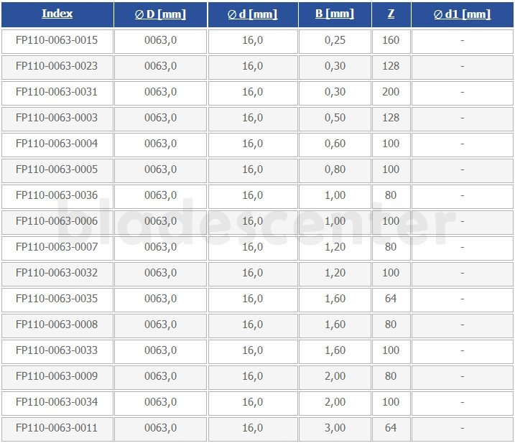The image size is (515, 443).
Task: Select index FP110-0063-0034
Action: tap(57, 402)
